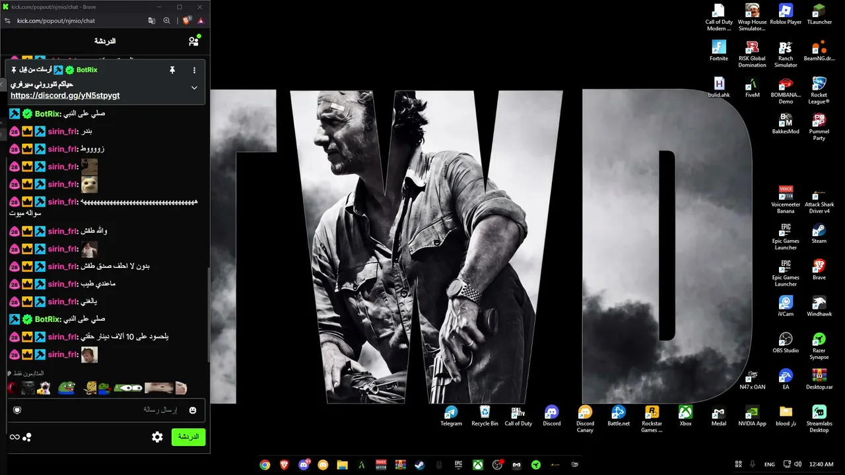Viewport: 845px width, 475px height.
Task: Open the pinned message three-dot menu
Action: tap(194, 70)
